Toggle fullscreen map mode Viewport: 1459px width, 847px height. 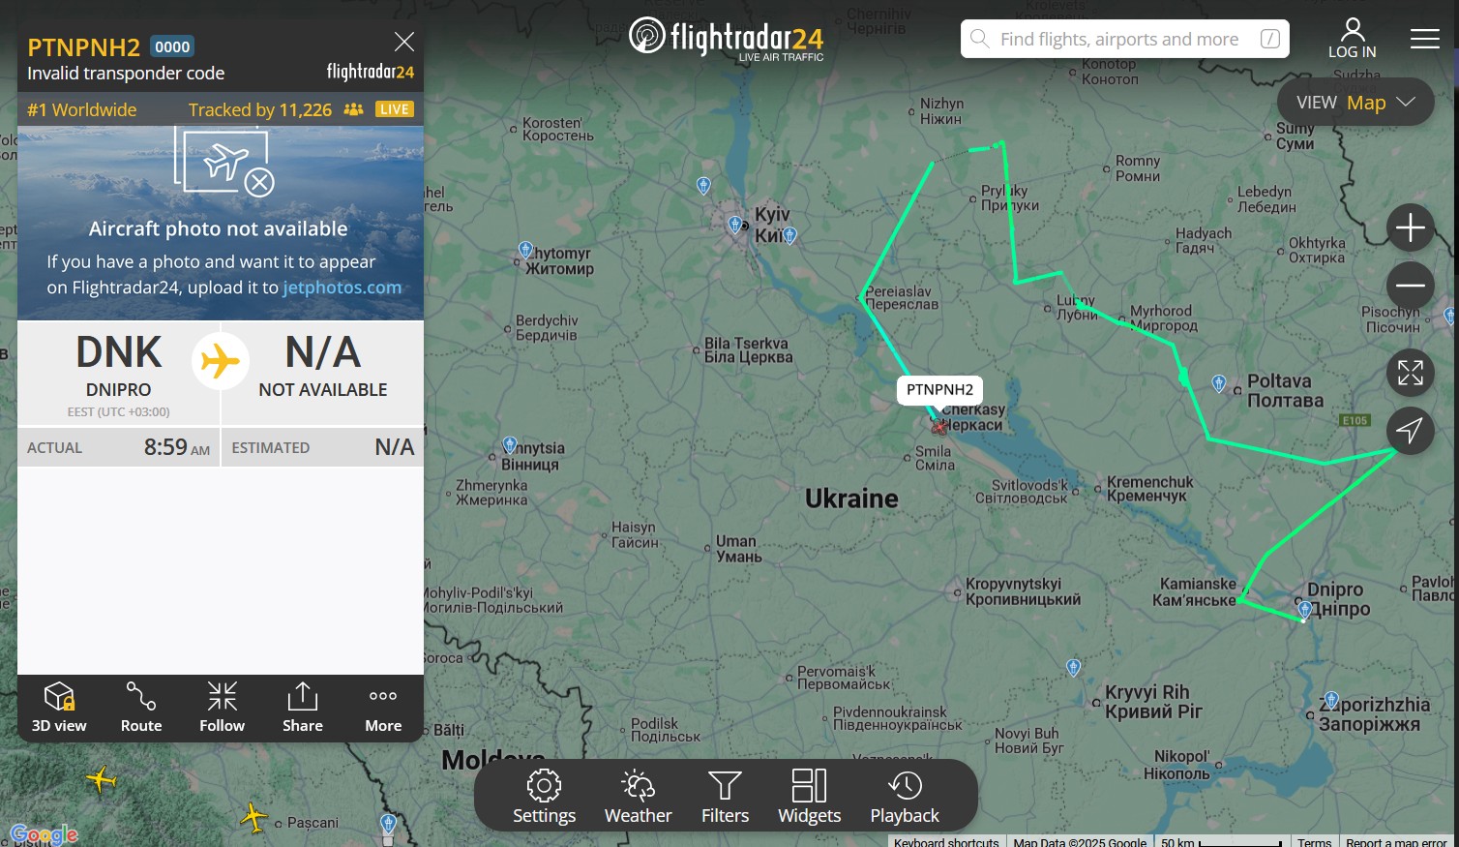point(1411,373)
